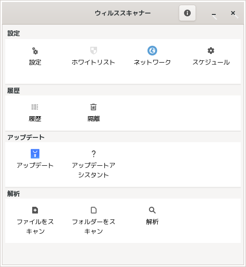This screenshot has height=267, width=246.
Task: Click the フォルダーをスキャン text label
Action: (94, 227)
